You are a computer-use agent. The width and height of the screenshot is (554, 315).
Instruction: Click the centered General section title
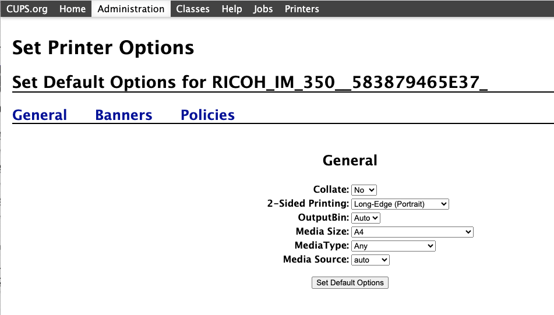pos(350,160)
